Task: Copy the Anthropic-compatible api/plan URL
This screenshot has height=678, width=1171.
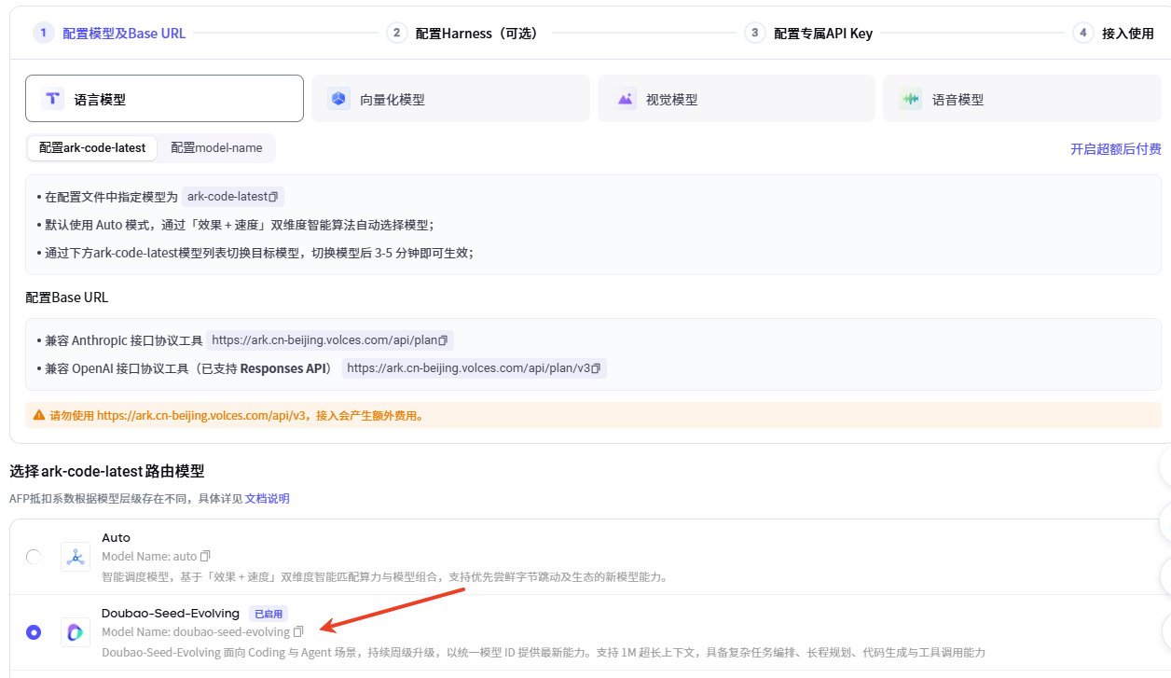Action: [x=444, y=340]
